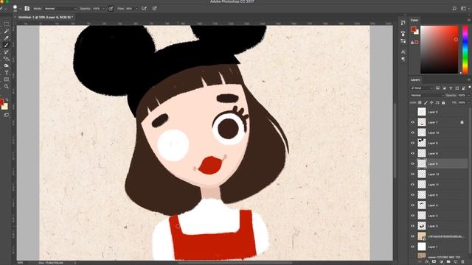Viewport: 472px width, 265px height.
Task: Filter layers by smart objects icon
Action: click(x=463, y=88)
